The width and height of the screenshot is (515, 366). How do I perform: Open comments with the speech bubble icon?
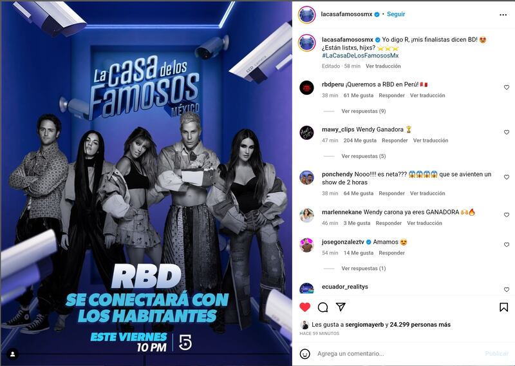tap(323, 307)
